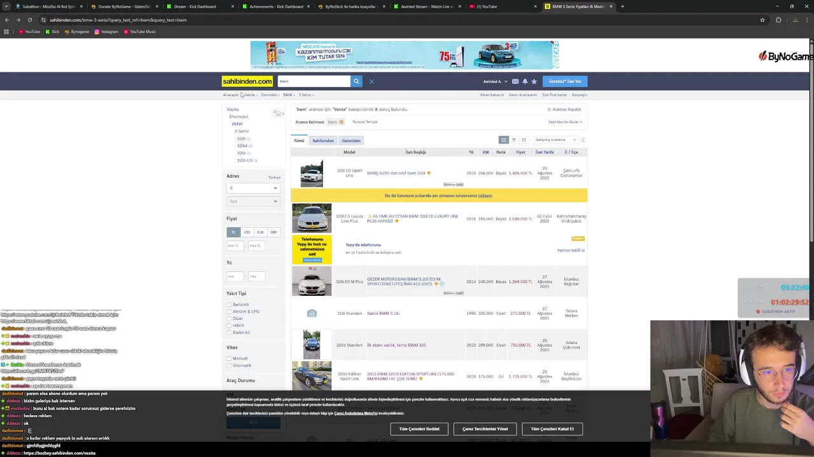The width and height of the screenshot is (814, 457).
Task: Click the magnifier search button
Action: coord(356,81)
